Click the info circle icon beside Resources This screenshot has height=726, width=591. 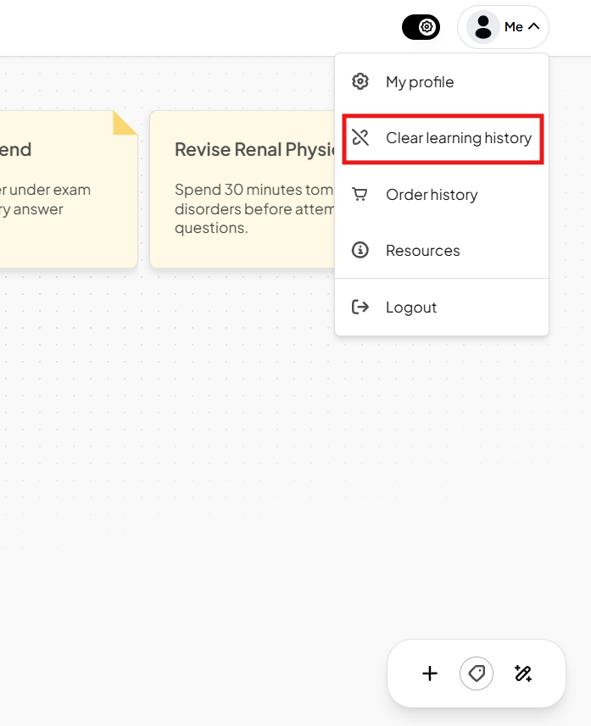pos(360,250)
